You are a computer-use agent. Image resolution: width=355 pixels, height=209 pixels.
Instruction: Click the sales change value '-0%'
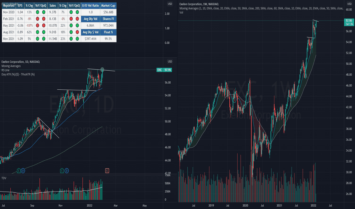click(63, 19)
